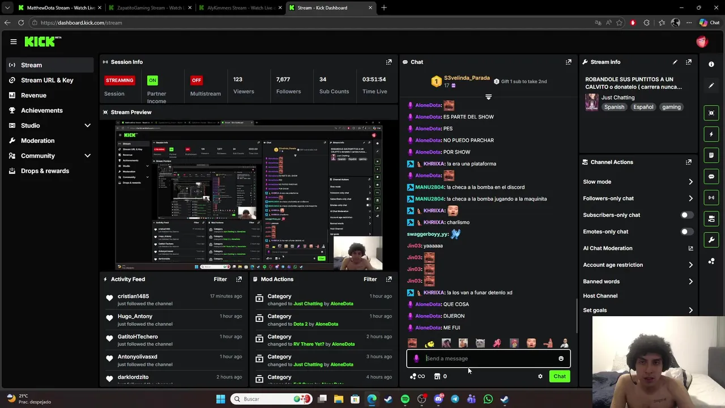
Task: Click the Stream Preview video
Action: pyautogui.click(x=249, y=195)
